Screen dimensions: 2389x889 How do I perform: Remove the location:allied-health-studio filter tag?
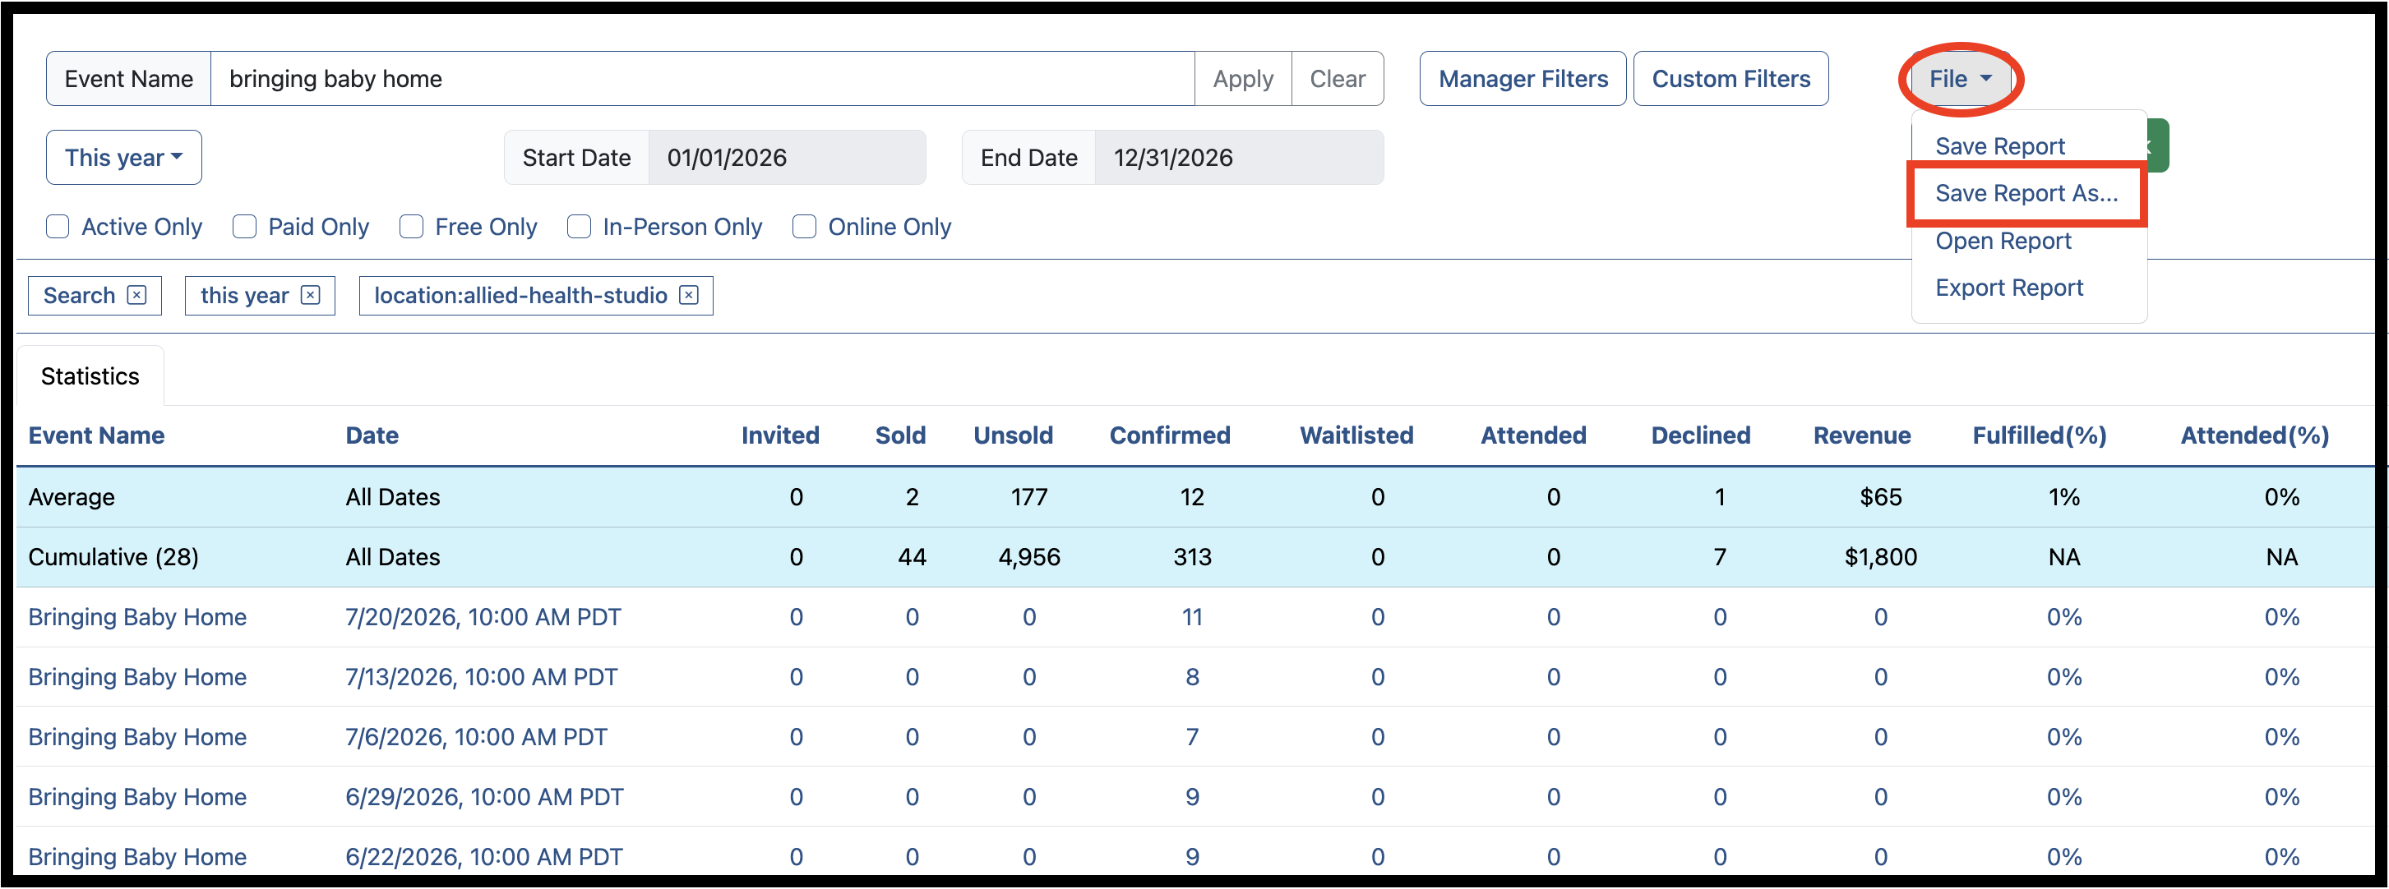688,295
